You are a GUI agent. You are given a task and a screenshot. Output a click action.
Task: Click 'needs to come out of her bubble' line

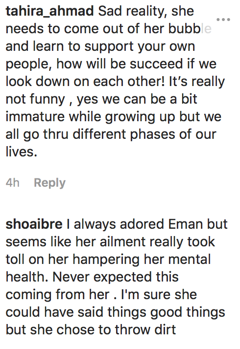coord(108,29)
